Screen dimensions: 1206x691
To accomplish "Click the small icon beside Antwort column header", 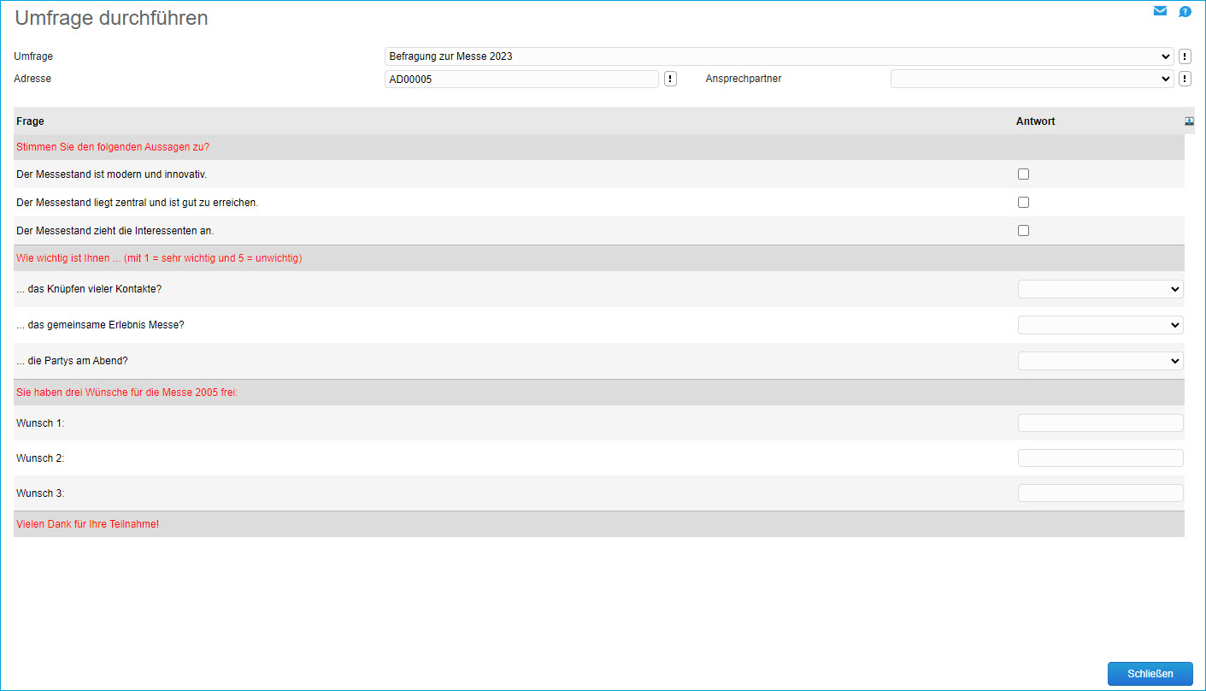I will pyautogui.click(x=1189, y=121).
